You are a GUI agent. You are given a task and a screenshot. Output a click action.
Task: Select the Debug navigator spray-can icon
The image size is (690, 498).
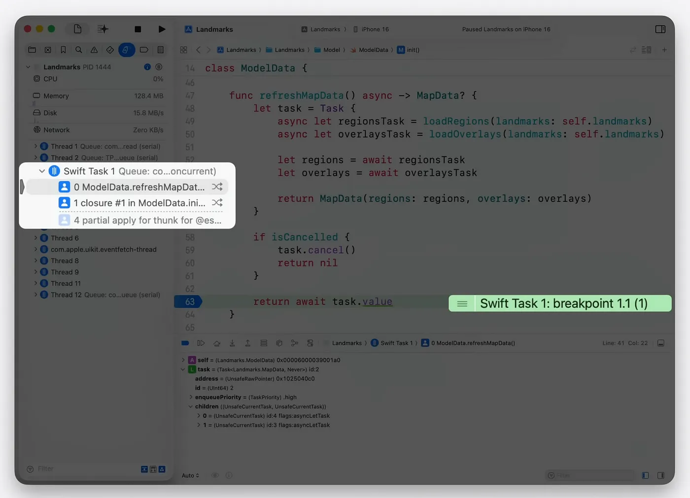coord(126,50)
